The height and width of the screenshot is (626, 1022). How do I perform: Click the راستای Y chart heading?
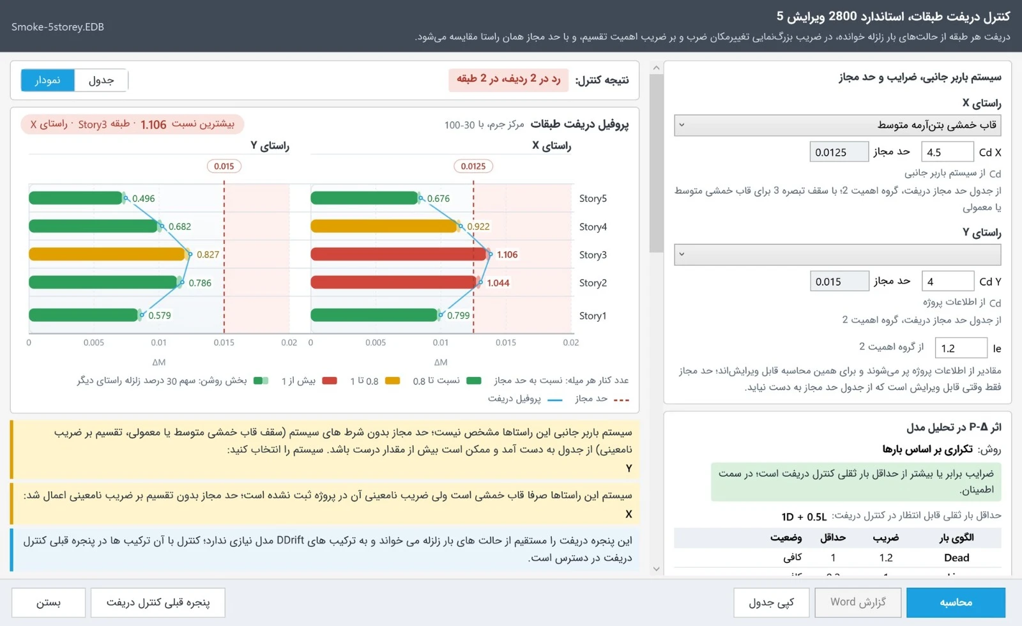click(x=270, y=146)
